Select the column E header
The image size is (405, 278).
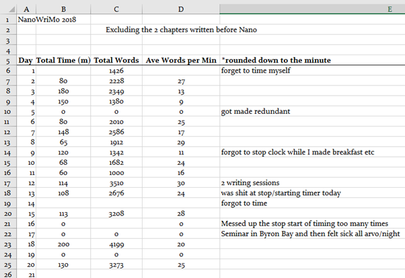point(312,8)
